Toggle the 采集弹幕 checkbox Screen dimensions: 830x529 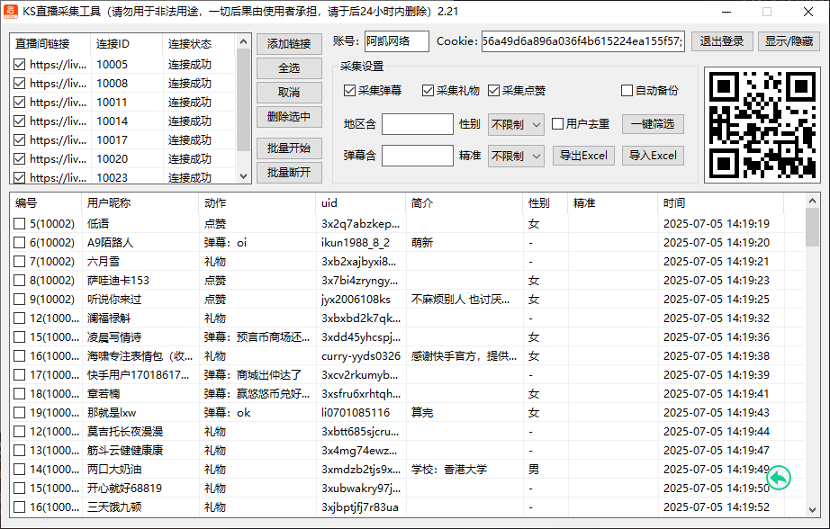click(350, 91)
